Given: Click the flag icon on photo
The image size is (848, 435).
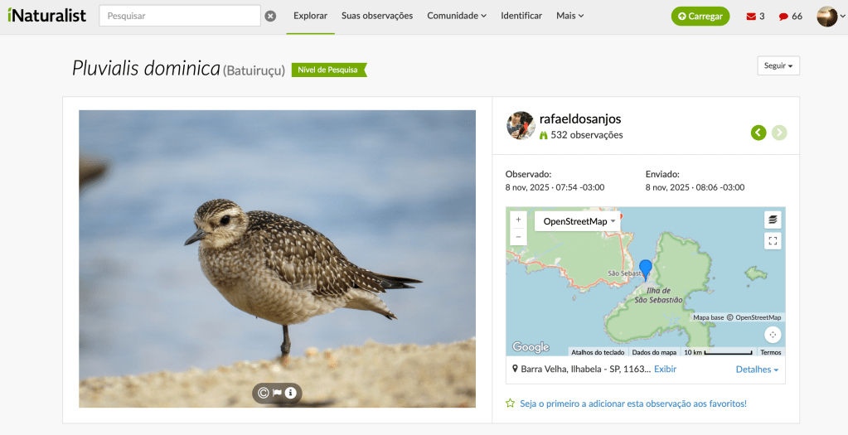Looking at the screenshot, I should 277,394.
